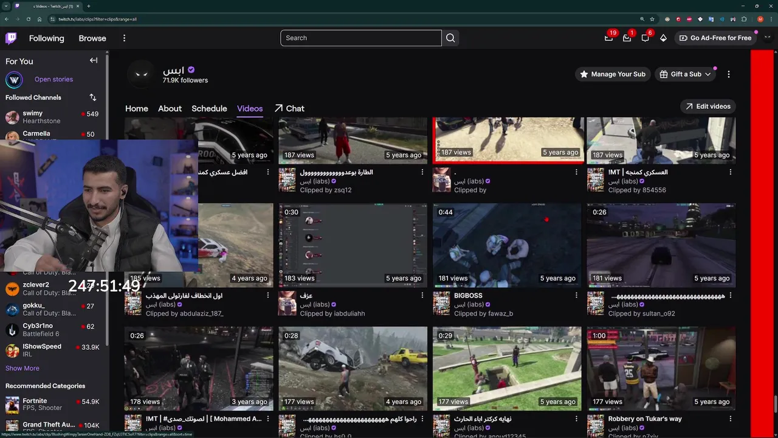
Task: Open the Chrome three-dot menu
Action: tap(771, 19)
